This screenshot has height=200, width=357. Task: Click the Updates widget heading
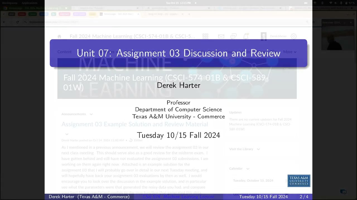click(x=235, y=112)
